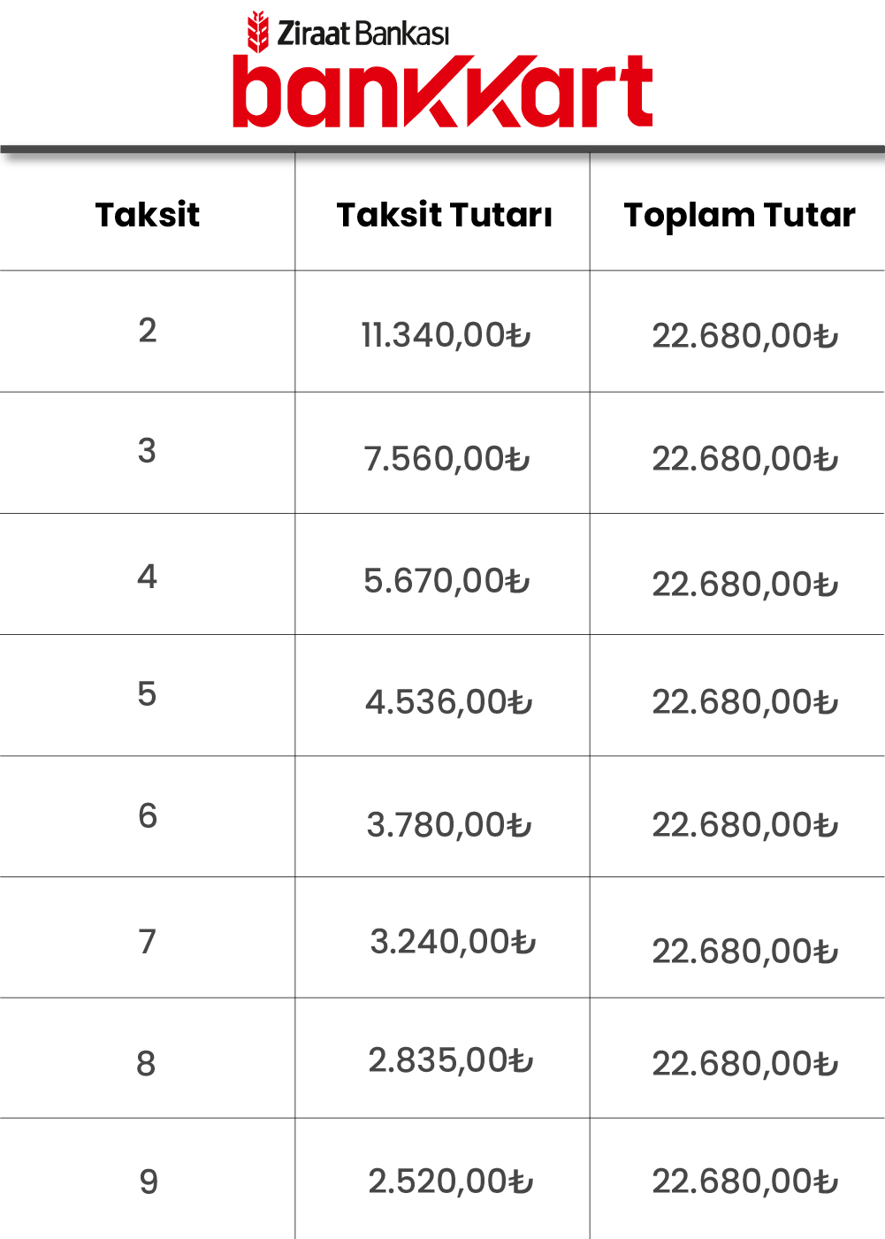
Task: Select the Taksit column header
Action: point(148,215)
